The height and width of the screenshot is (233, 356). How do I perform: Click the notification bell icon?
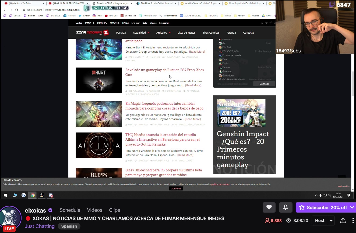[285, 207]
